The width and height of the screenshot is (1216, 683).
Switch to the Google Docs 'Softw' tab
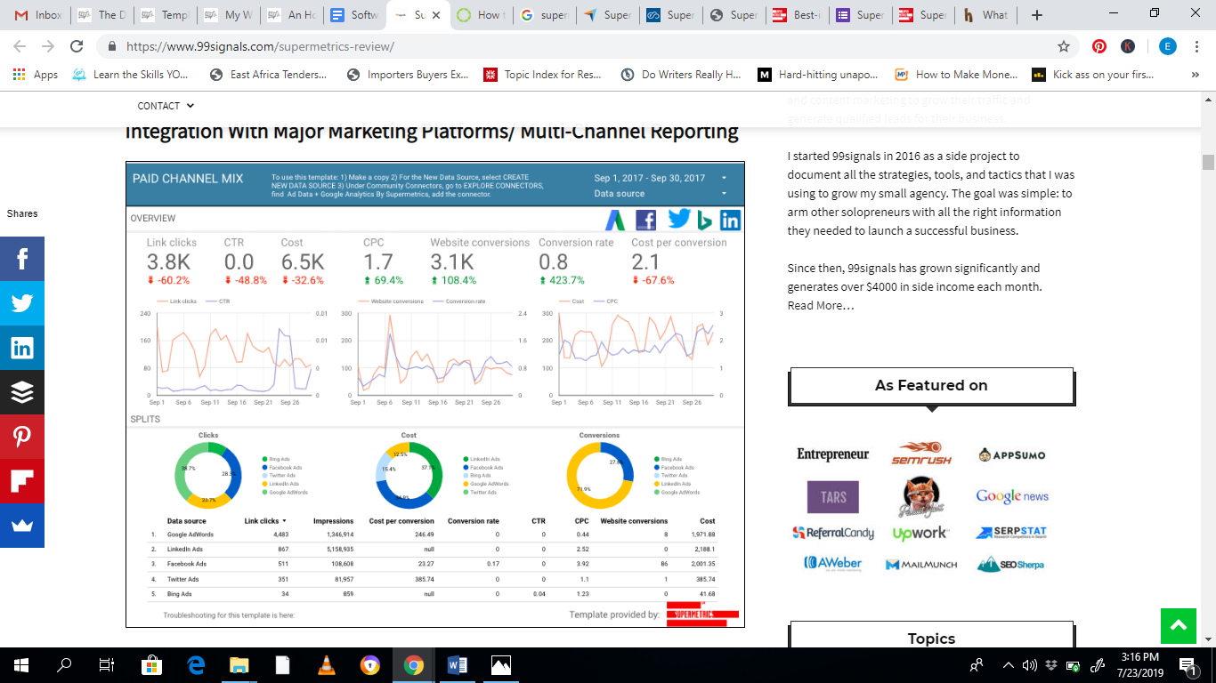(353, 15)
